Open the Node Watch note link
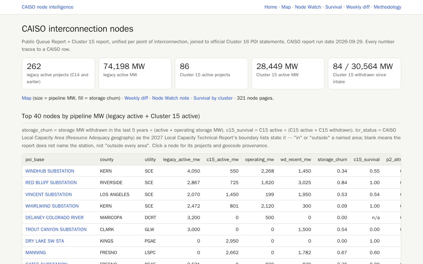The height and width of the screenshot is (264, 423). [171, 98]
